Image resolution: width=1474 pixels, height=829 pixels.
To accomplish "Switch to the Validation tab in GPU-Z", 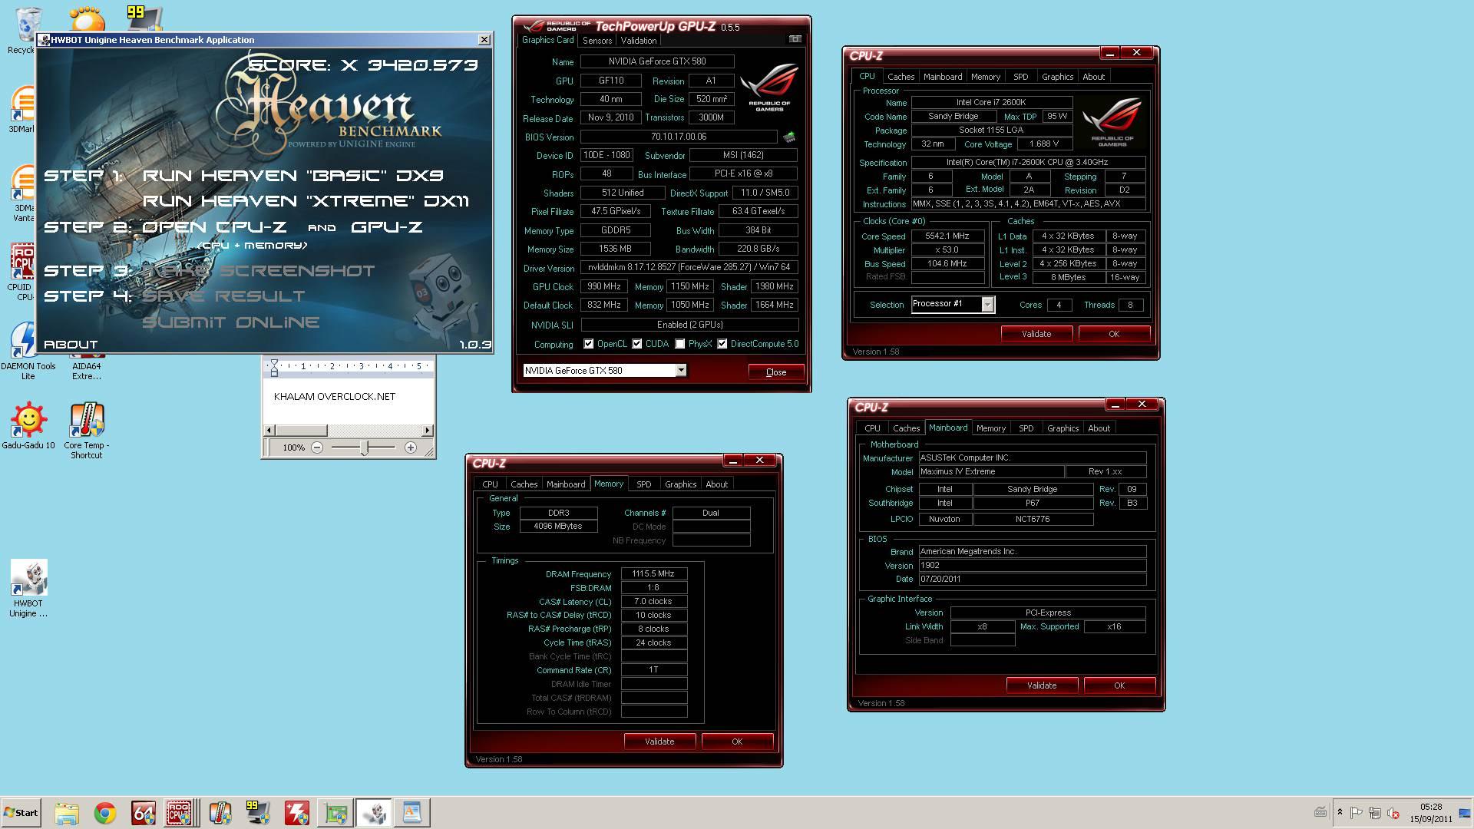I will tap(639, 41).
